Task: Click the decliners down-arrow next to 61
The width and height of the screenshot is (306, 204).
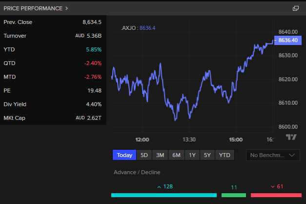Action: pyautogui.click(x=272, y=187)
